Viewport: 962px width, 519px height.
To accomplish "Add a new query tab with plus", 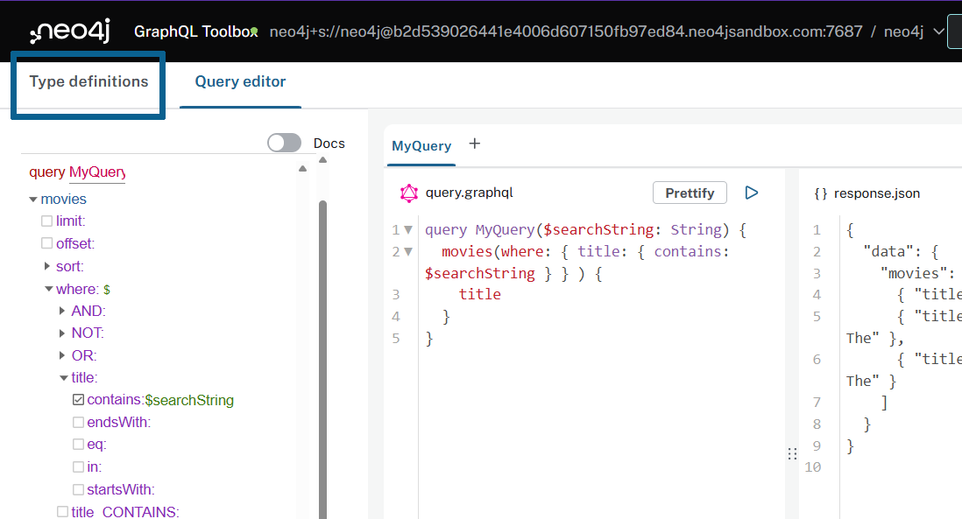I will [x=474, y=144].
